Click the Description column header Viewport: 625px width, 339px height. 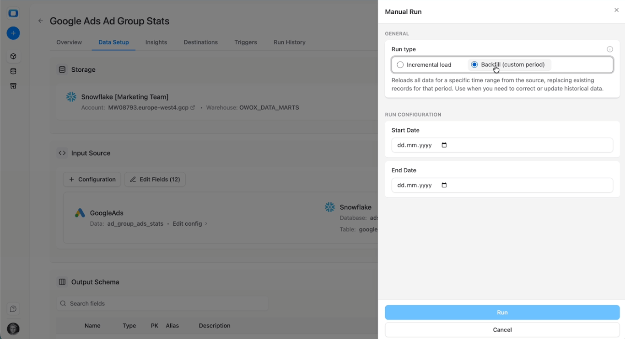click(x=215, y=326)
